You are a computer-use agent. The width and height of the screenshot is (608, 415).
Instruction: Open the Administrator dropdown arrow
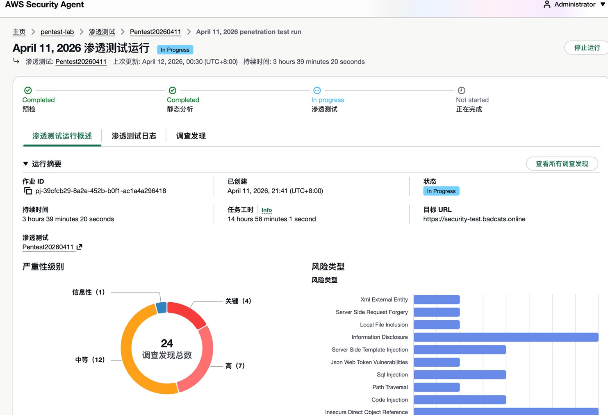pyautogui.click(x=603, y=5)
